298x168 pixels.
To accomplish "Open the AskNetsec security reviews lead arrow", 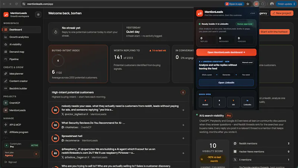I will [183, 125].
